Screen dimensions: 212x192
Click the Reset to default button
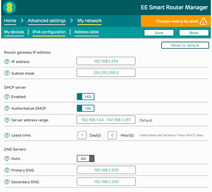(185, 45)
